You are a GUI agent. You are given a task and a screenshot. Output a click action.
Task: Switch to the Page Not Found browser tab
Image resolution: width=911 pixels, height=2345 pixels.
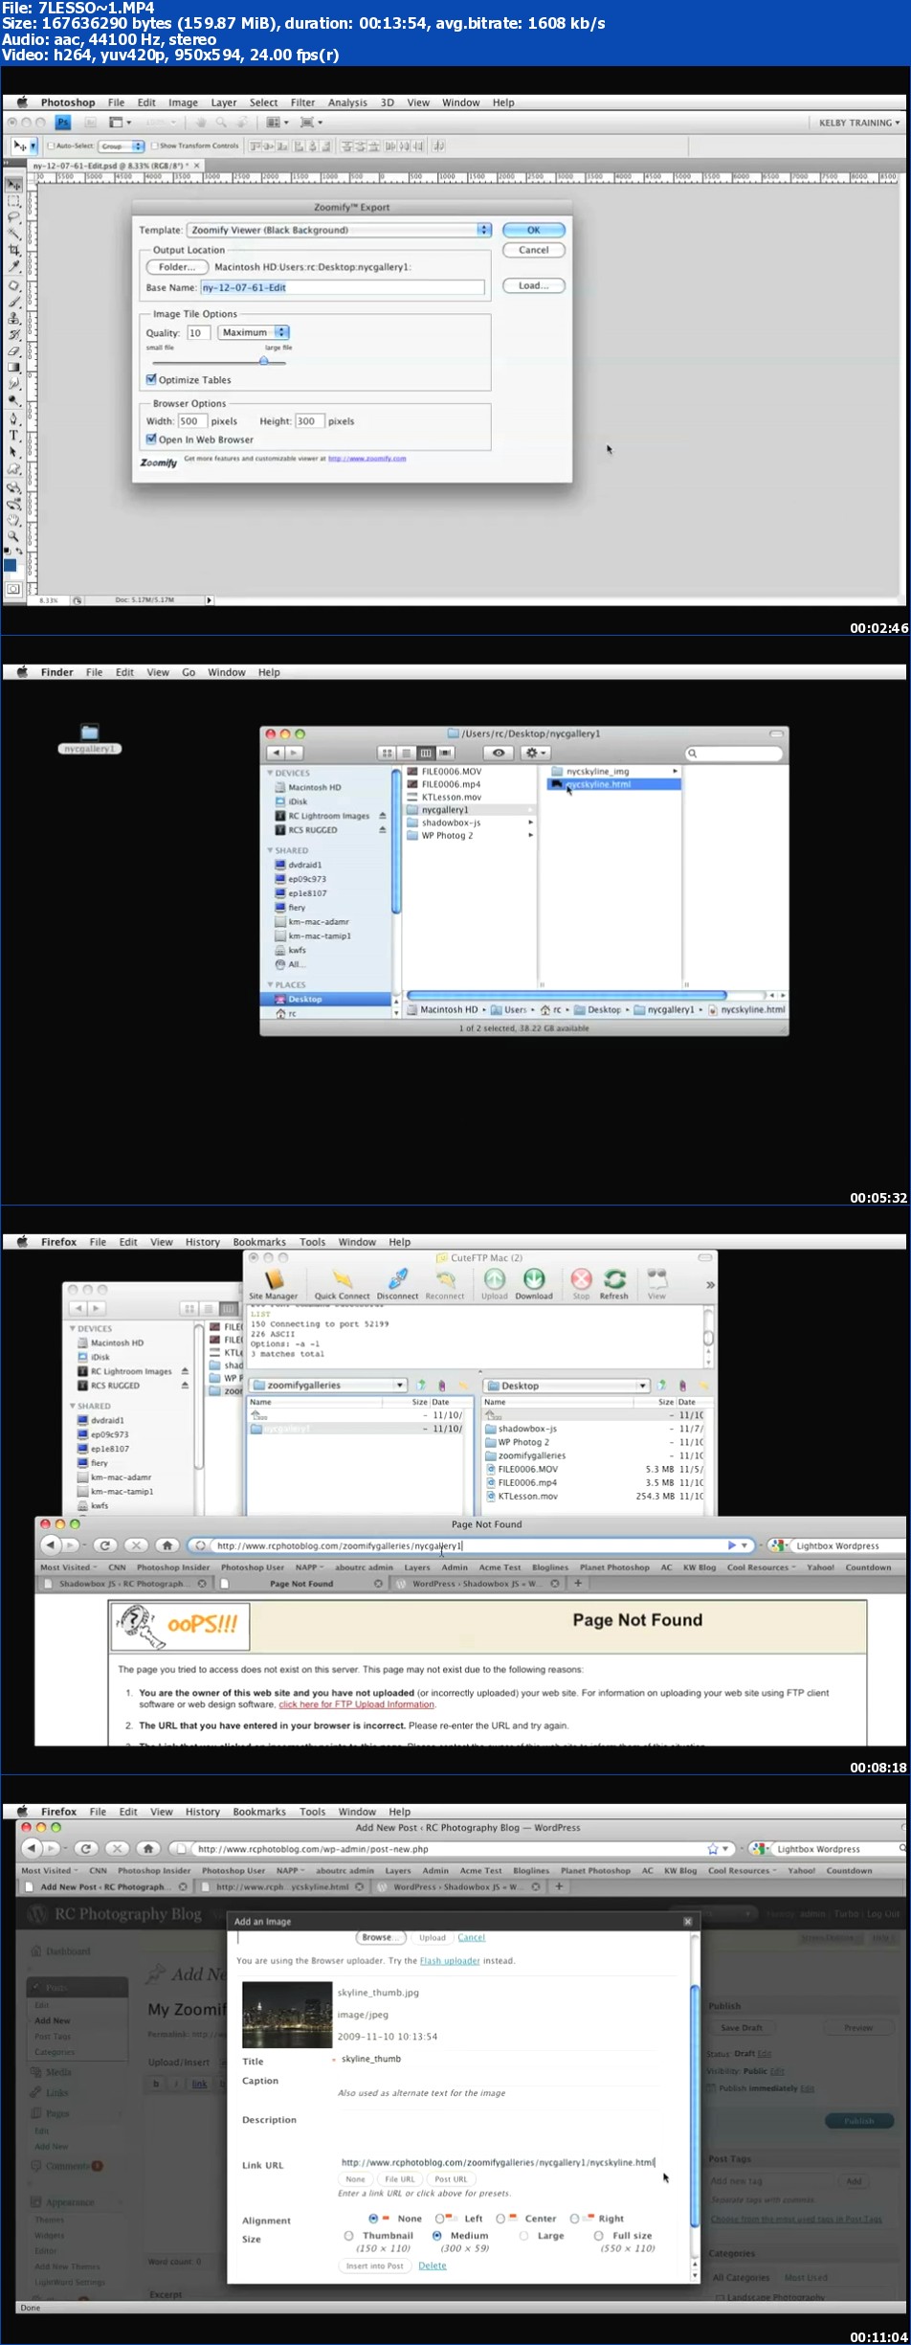[301, 1584]
